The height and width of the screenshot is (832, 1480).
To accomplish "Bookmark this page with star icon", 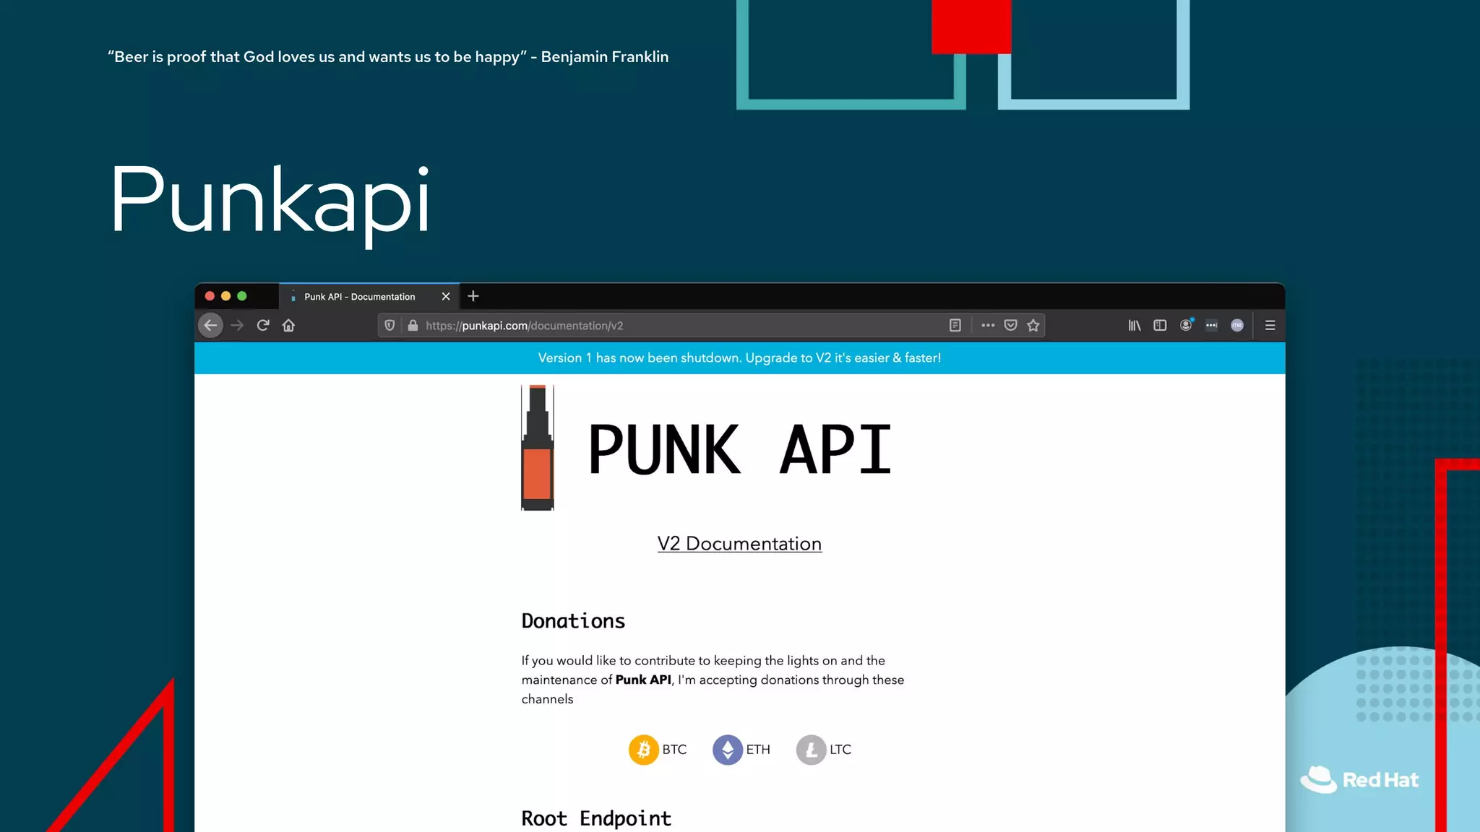I will 1033,326.
